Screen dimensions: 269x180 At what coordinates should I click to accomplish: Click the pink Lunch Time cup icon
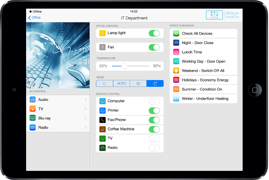coord(176,52)
